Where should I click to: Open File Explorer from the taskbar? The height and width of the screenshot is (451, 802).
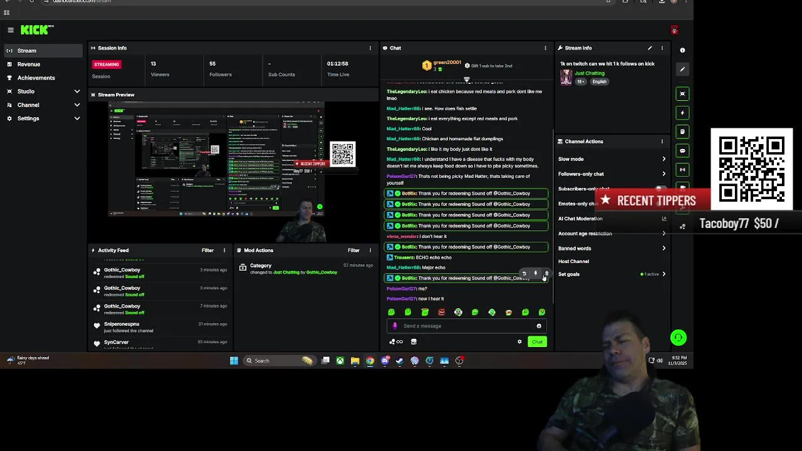355,361
